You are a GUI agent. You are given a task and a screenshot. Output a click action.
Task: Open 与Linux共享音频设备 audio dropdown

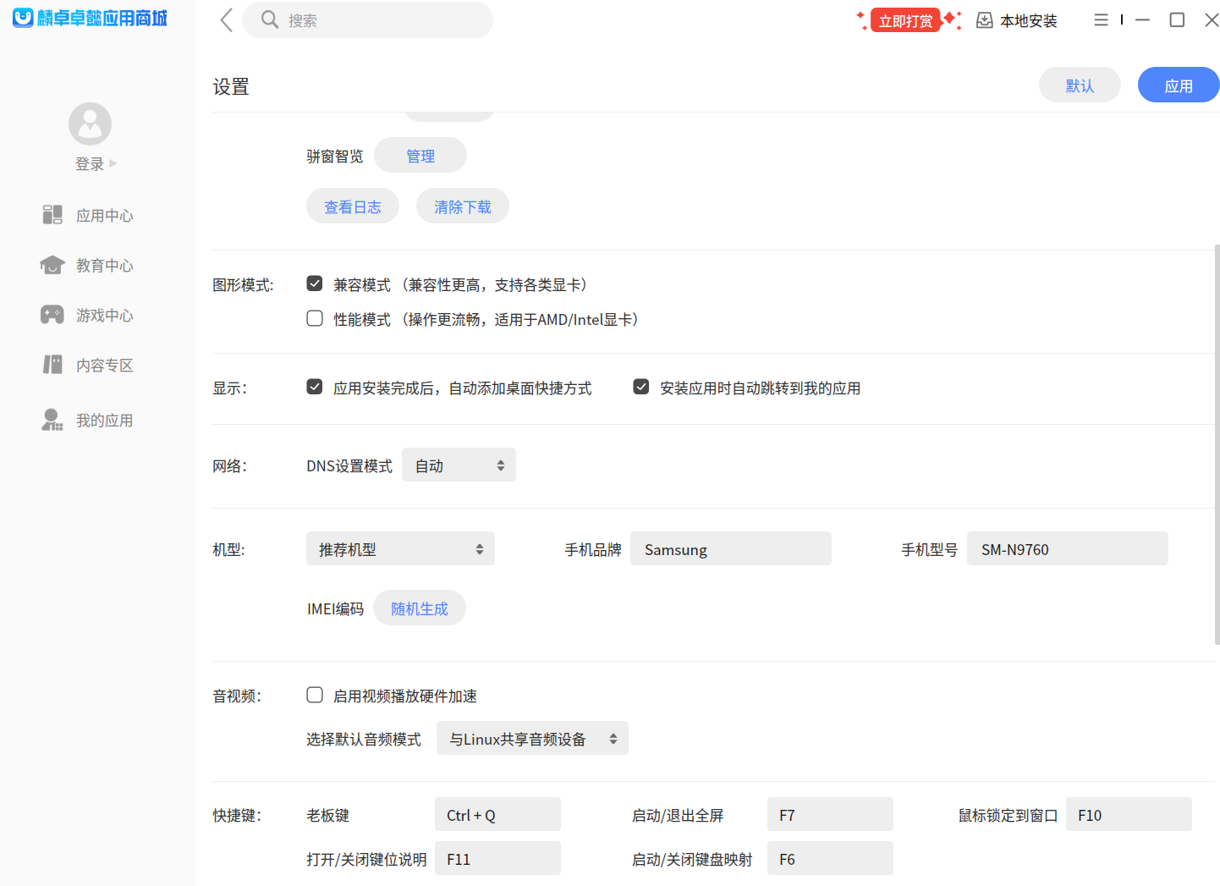532,738
